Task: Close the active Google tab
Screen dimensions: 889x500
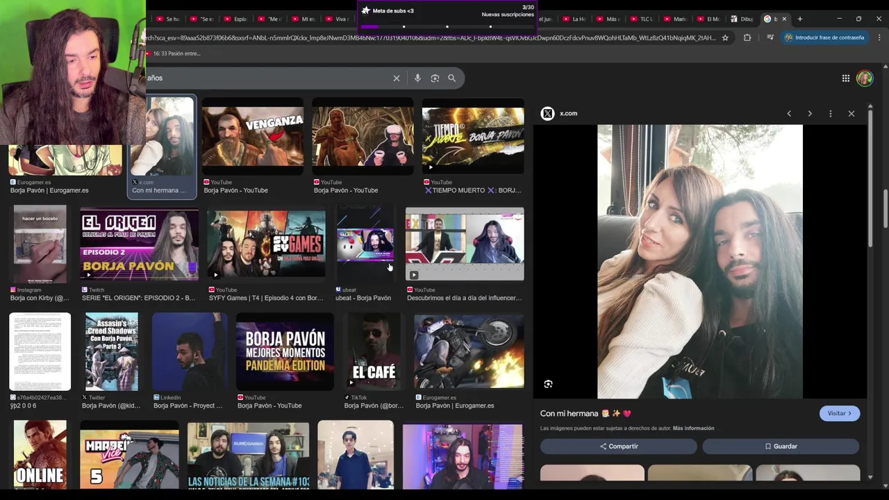Action: [784, 19]
